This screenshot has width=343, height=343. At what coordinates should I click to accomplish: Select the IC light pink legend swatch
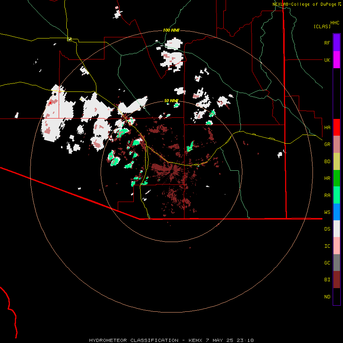[x=337, y=246]
